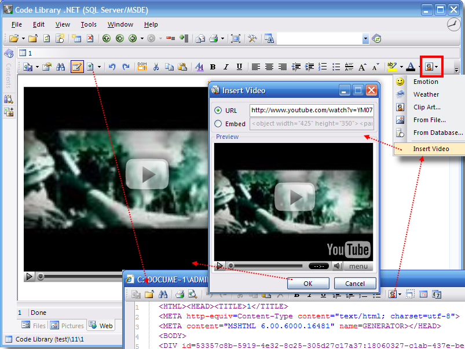Open the highlight color dropdown arrow
The width and height of the screenshot is (465, 349).
tap(401, 67)
